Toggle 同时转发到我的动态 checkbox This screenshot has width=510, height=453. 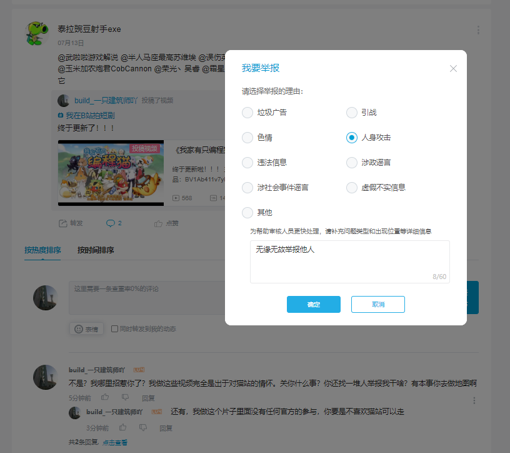tap(114, 329)
